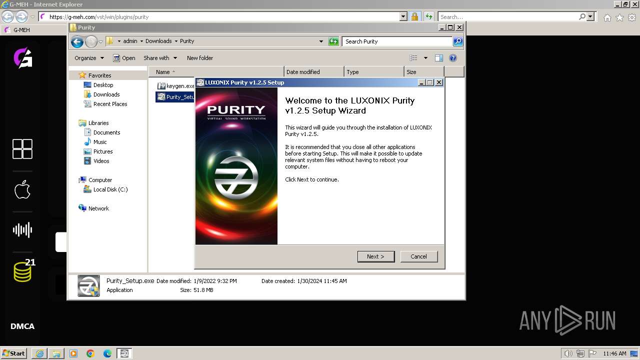Open File Explorer taskbar icon
The height and width of the screenshot is (360, 640).
(56, 353)
